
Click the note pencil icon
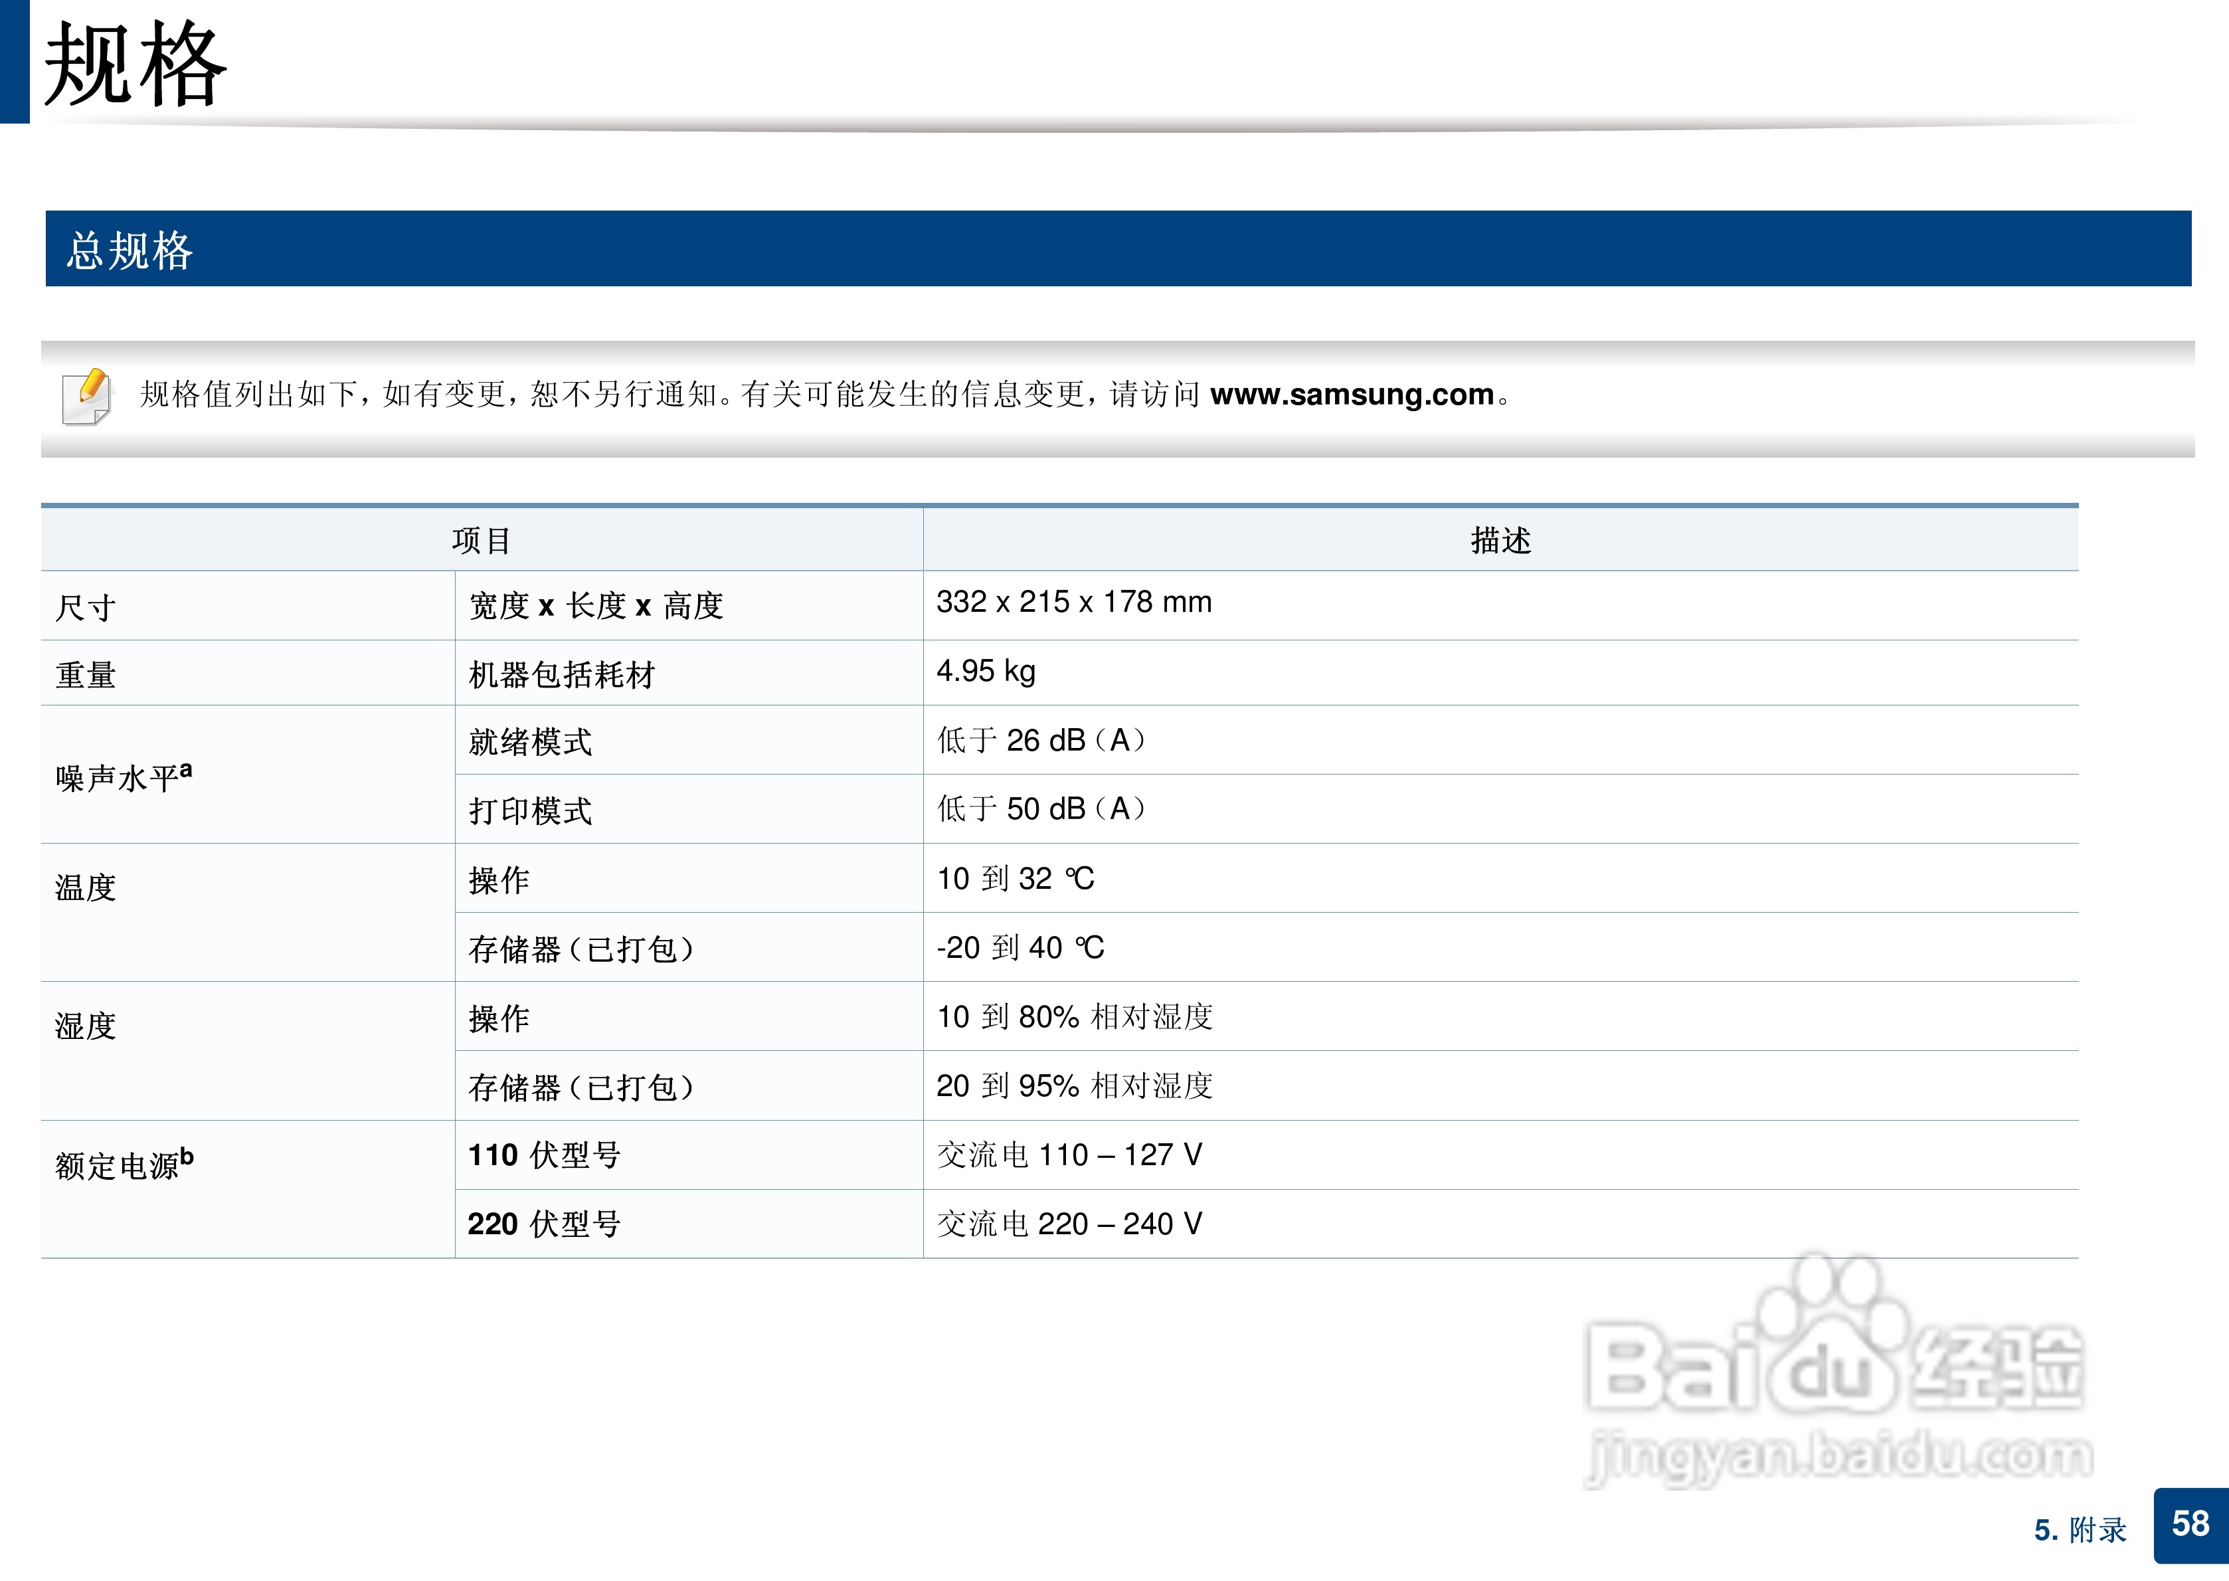pos(86,396)
